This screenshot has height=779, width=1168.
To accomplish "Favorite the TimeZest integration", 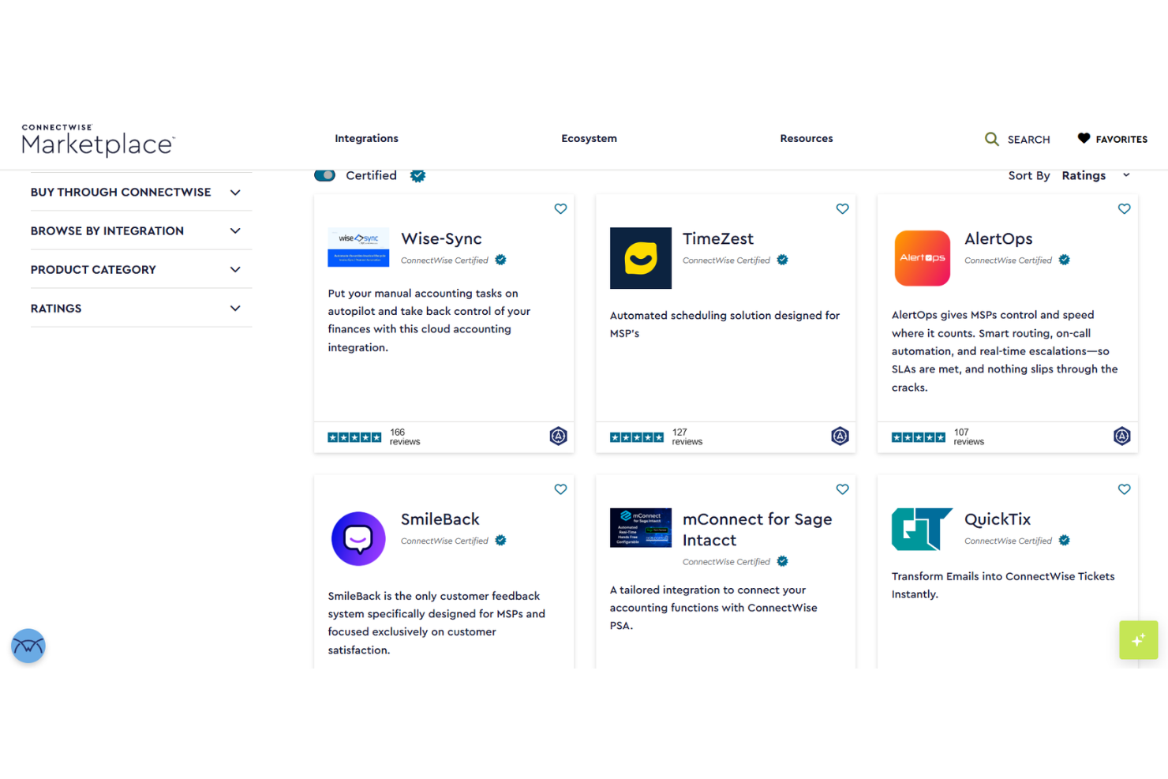I will coord(842,208).
